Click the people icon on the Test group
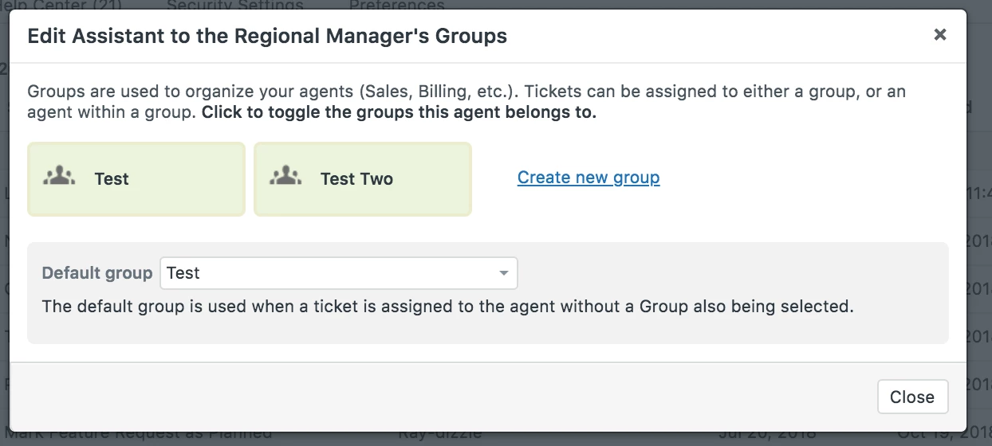Screen dimensions: 992x446 pyautogui.click(x=60, y=177)
